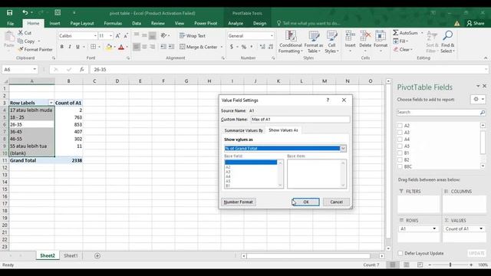The image size is (491, 276).
Task: Open the font name dropdown
Action: [x=95, y=36]
